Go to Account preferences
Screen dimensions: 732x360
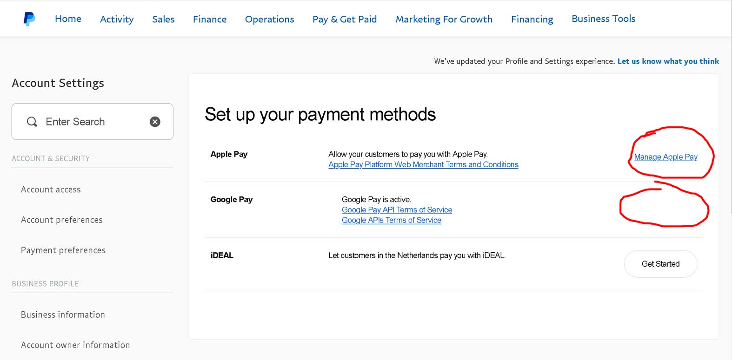tap(62, 220)
